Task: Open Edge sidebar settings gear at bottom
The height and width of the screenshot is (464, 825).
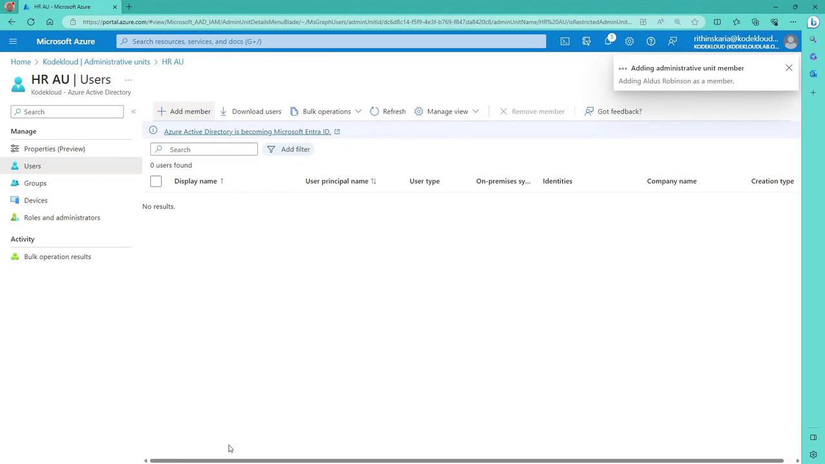Action: click(813, 454)
